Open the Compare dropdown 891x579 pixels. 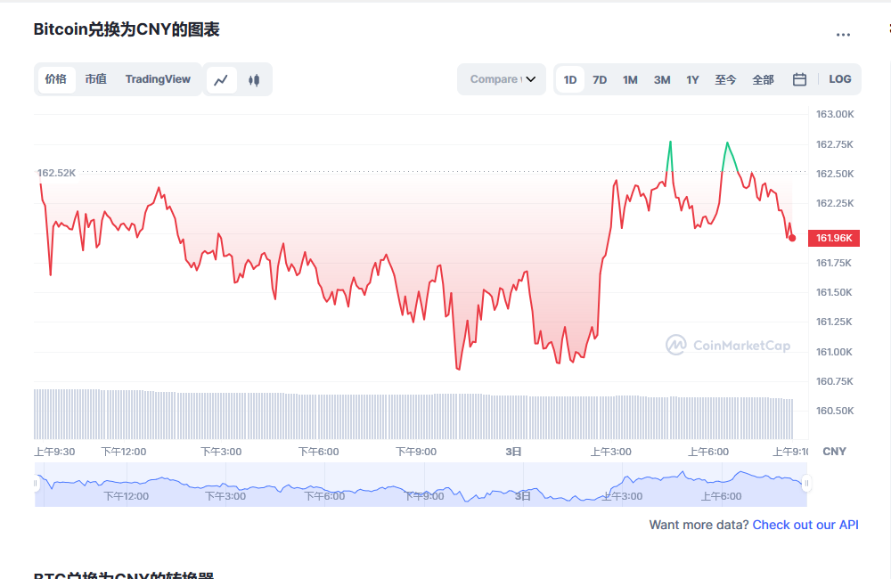click(x=501, y=79)
